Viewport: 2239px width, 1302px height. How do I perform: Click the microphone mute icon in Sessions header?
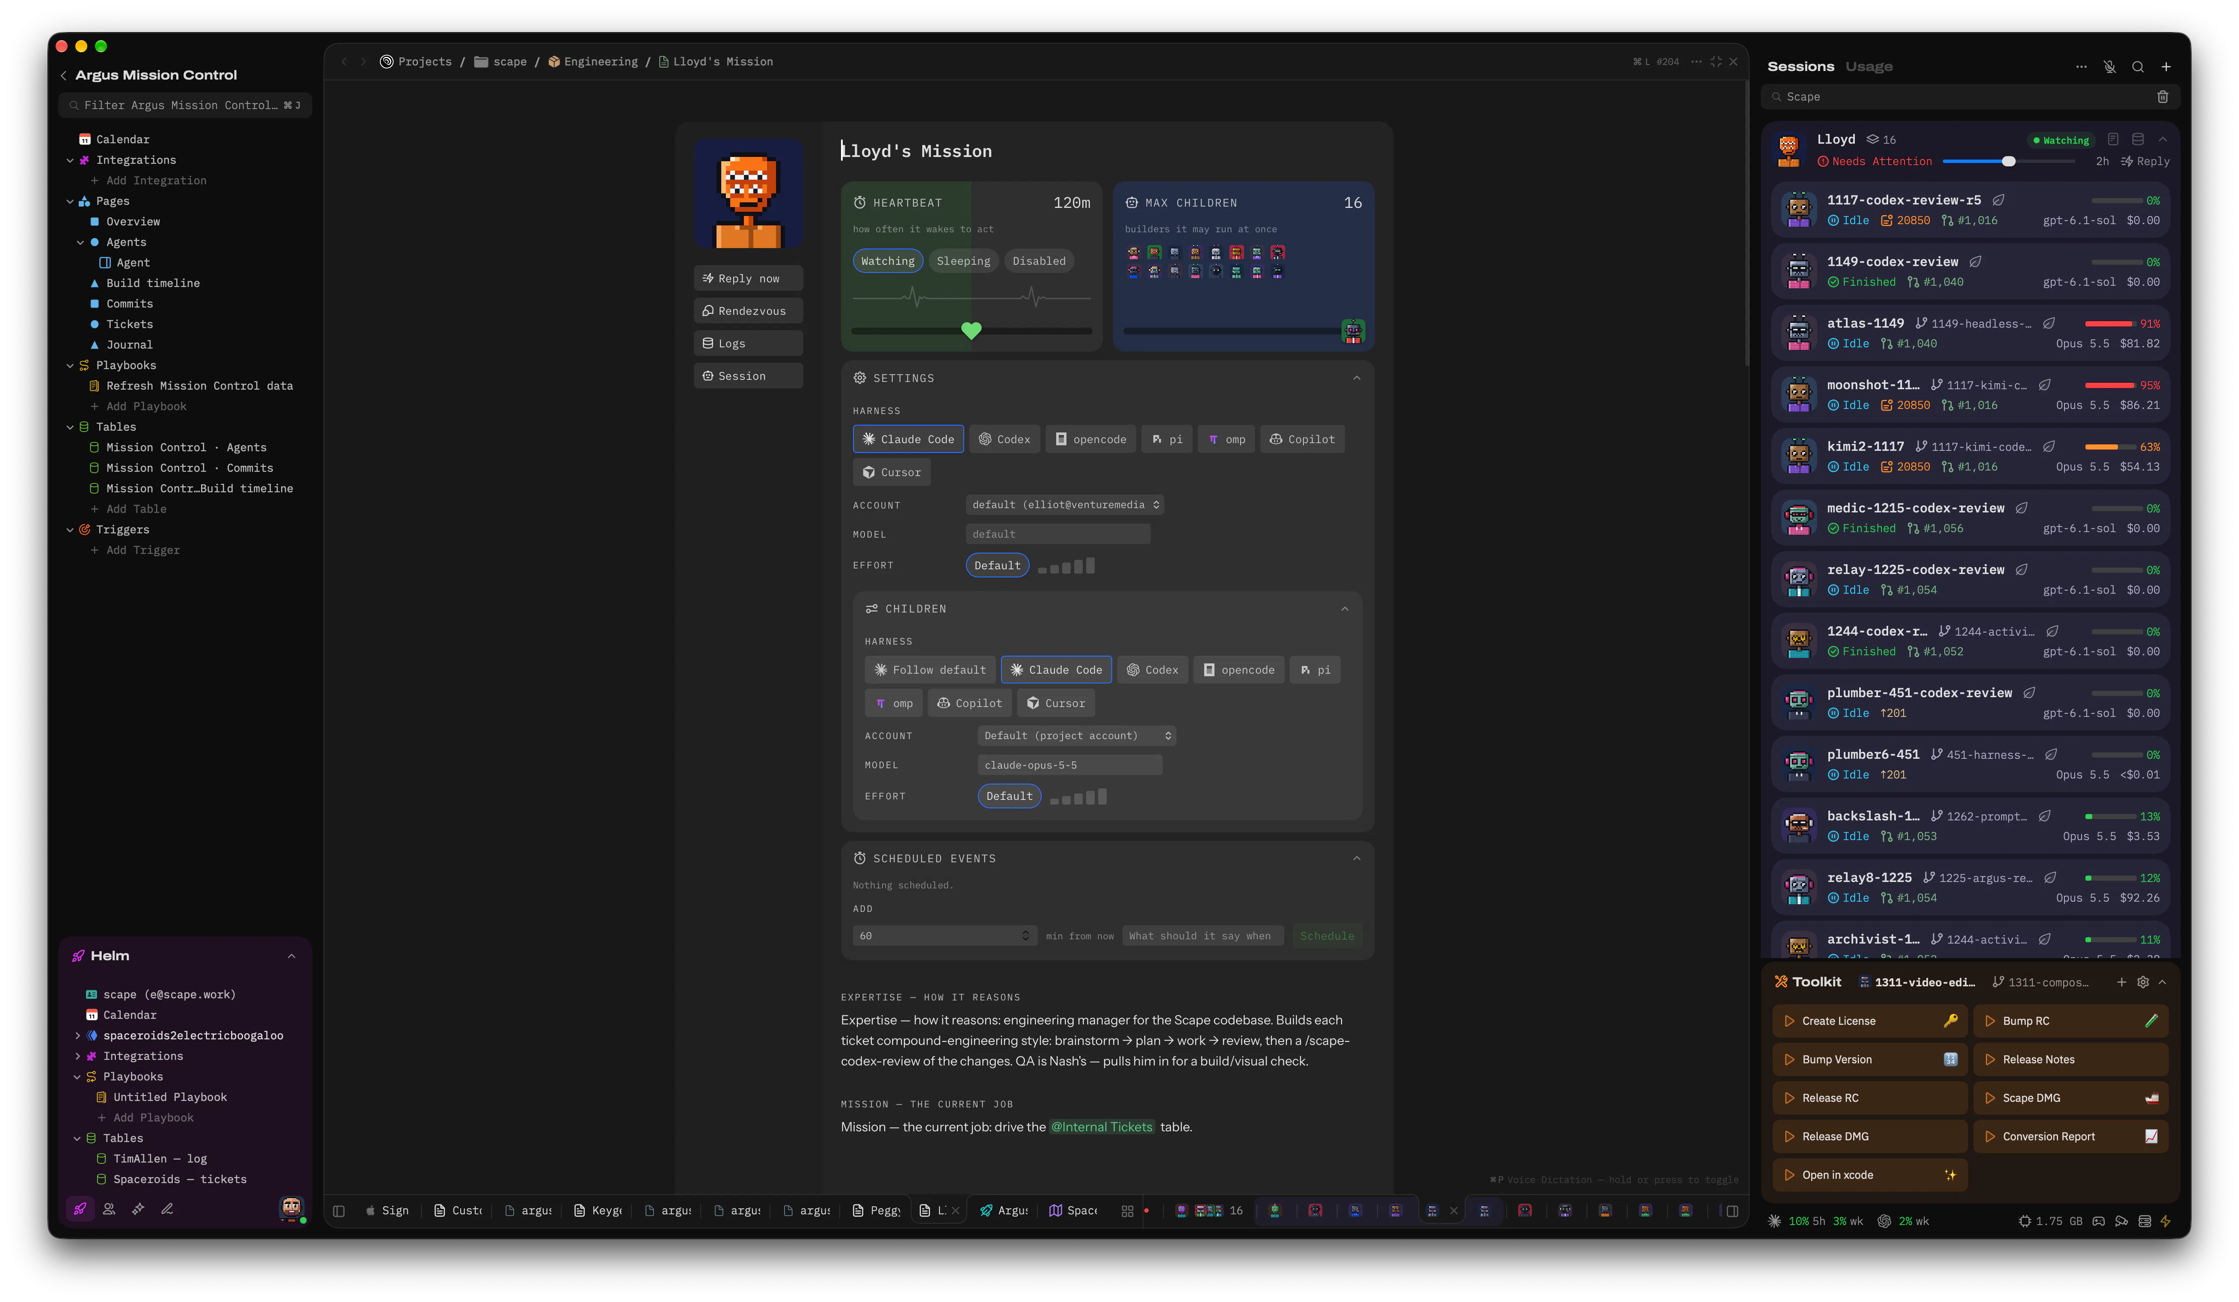click(2109, 67)
